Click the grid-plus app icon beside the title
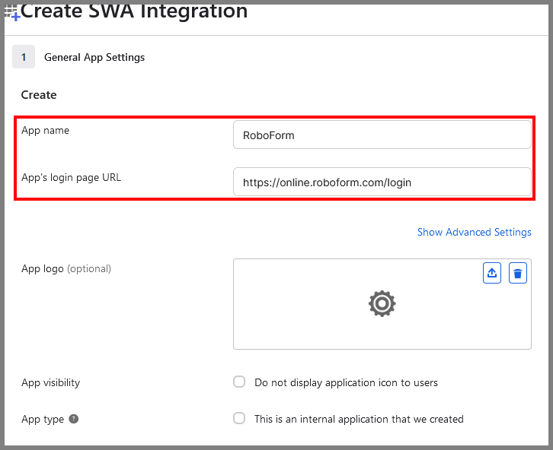The image size is (553, 450). click(x=12, y=12)
